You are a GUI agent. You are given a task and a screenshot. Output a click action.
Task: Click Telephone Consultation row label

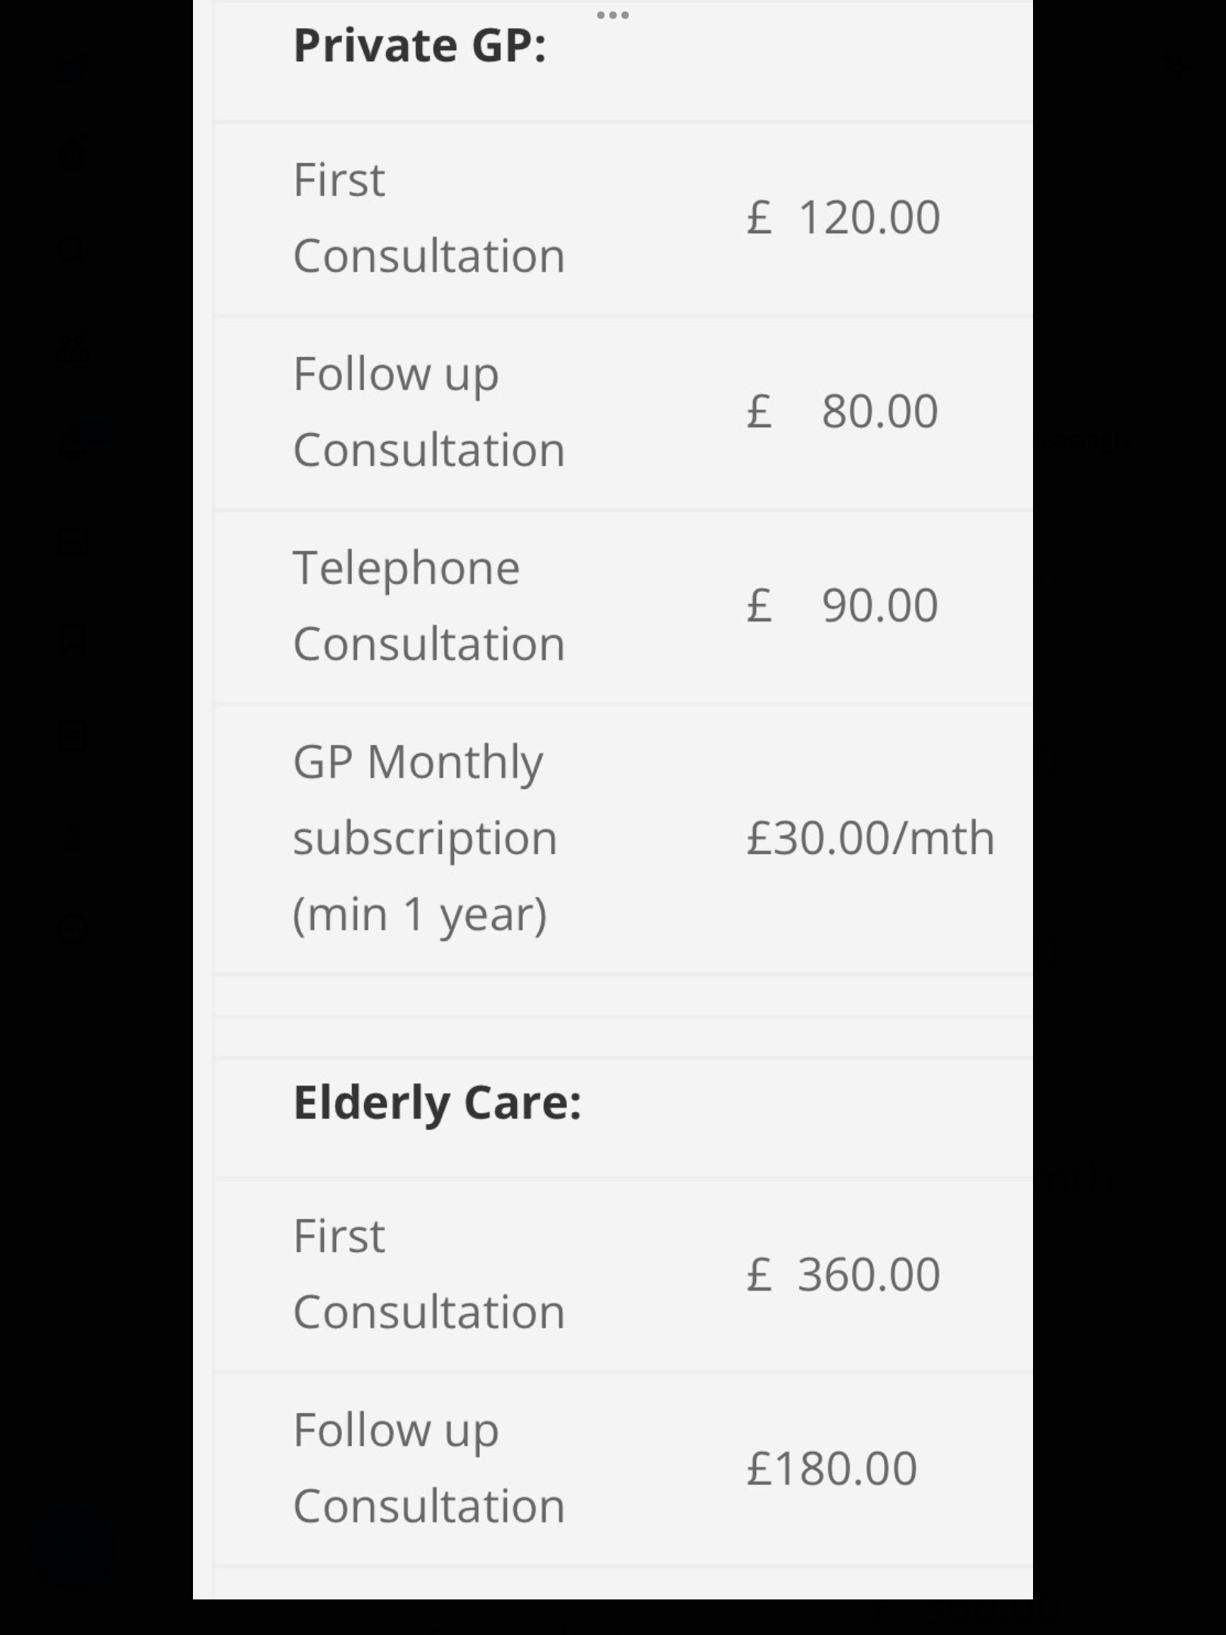pos(429,606)
